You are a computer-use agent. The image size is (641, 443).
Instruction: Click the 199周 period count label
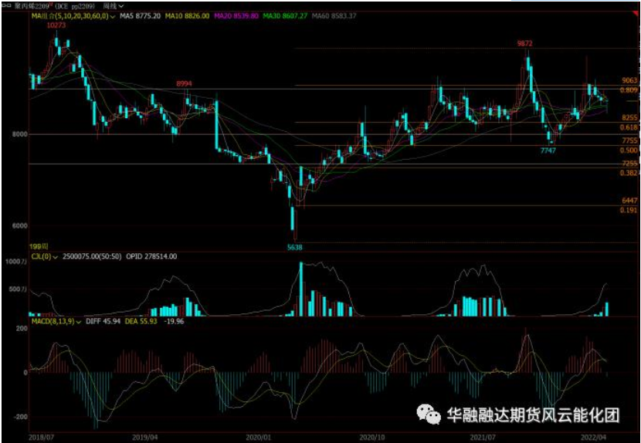point(39,246)
